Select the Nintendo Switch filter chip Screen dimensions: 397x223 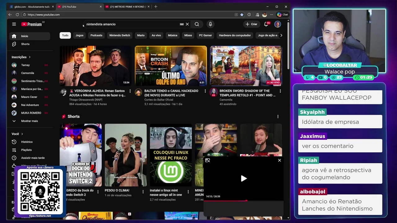(120, 35)
